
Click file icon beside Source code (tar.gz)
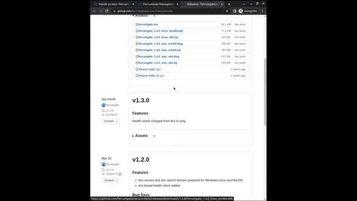137,75
